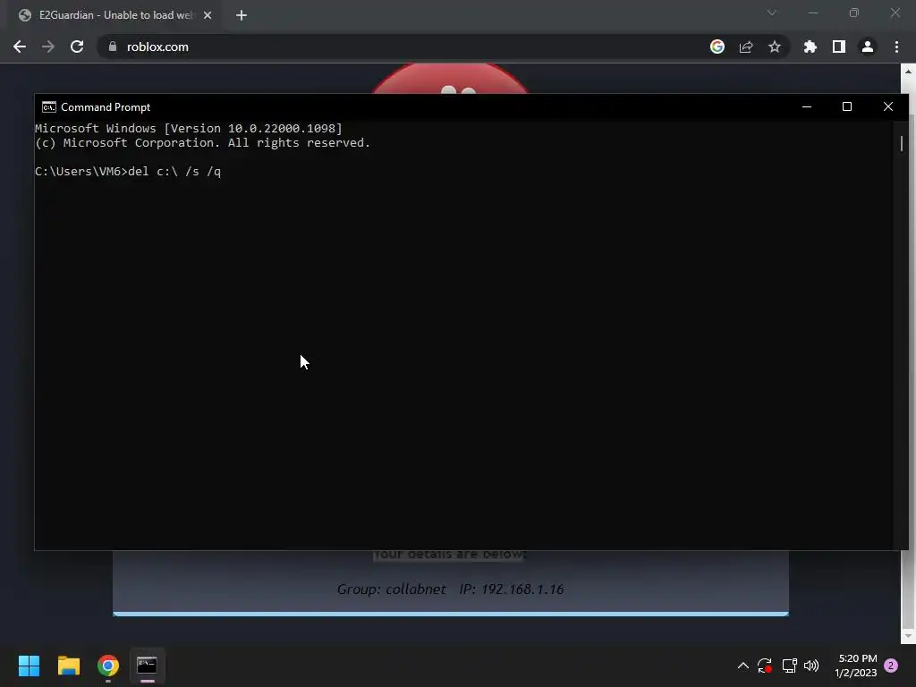Open Chrome profile avatar menu
This screenshot has height=687, width=916.
868,47
